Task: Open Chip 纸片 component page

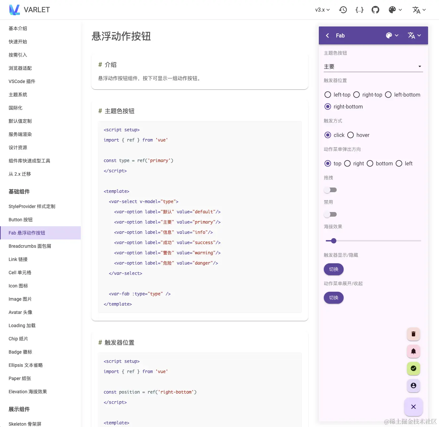Action: [x=40, y=339]
